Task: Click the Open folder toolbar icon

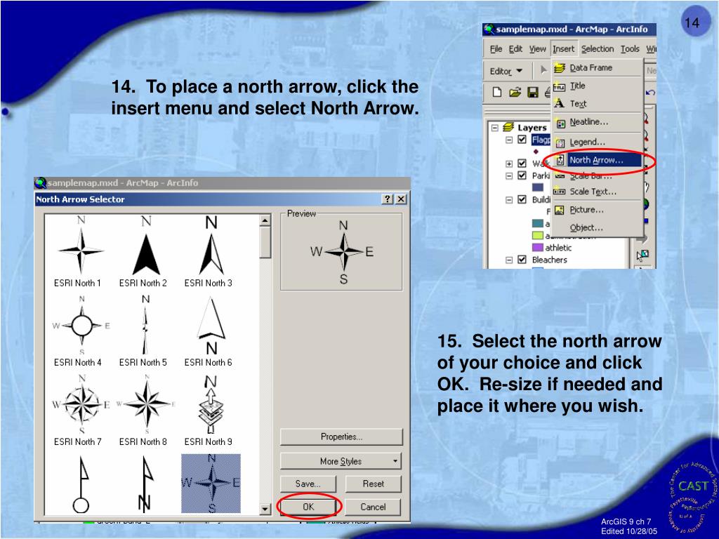Action: click(x=515, y=92)
